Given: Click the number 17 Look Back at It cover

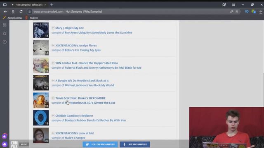Looking at the screenshot, I should (41, 83).
